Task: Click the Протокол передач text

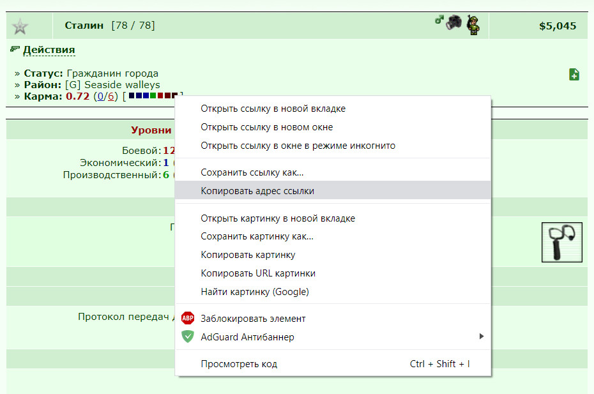Action: click(123, 316)
